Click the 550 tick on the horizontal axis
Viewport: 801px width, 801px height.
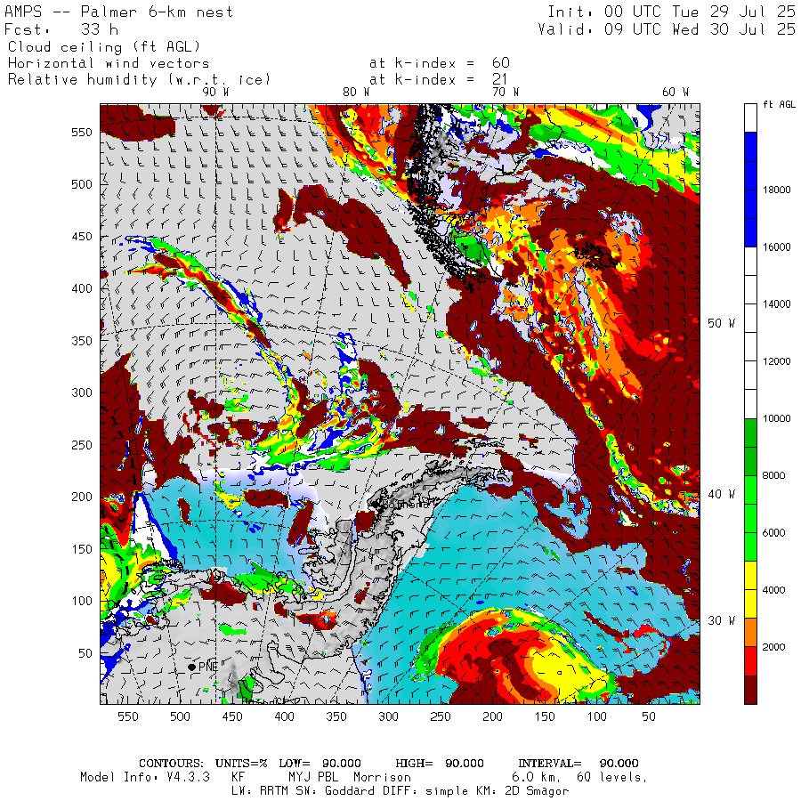coord(127,716)
